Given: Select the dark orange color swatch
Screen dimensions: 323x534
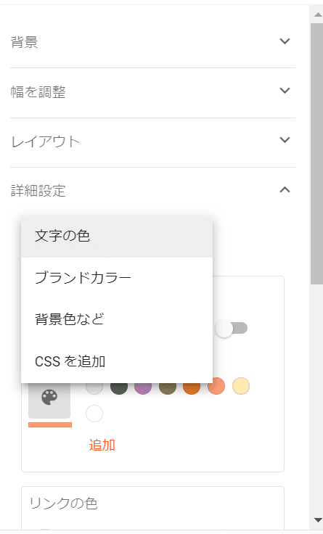Looking at the screenshot, I should coord(192,387).
